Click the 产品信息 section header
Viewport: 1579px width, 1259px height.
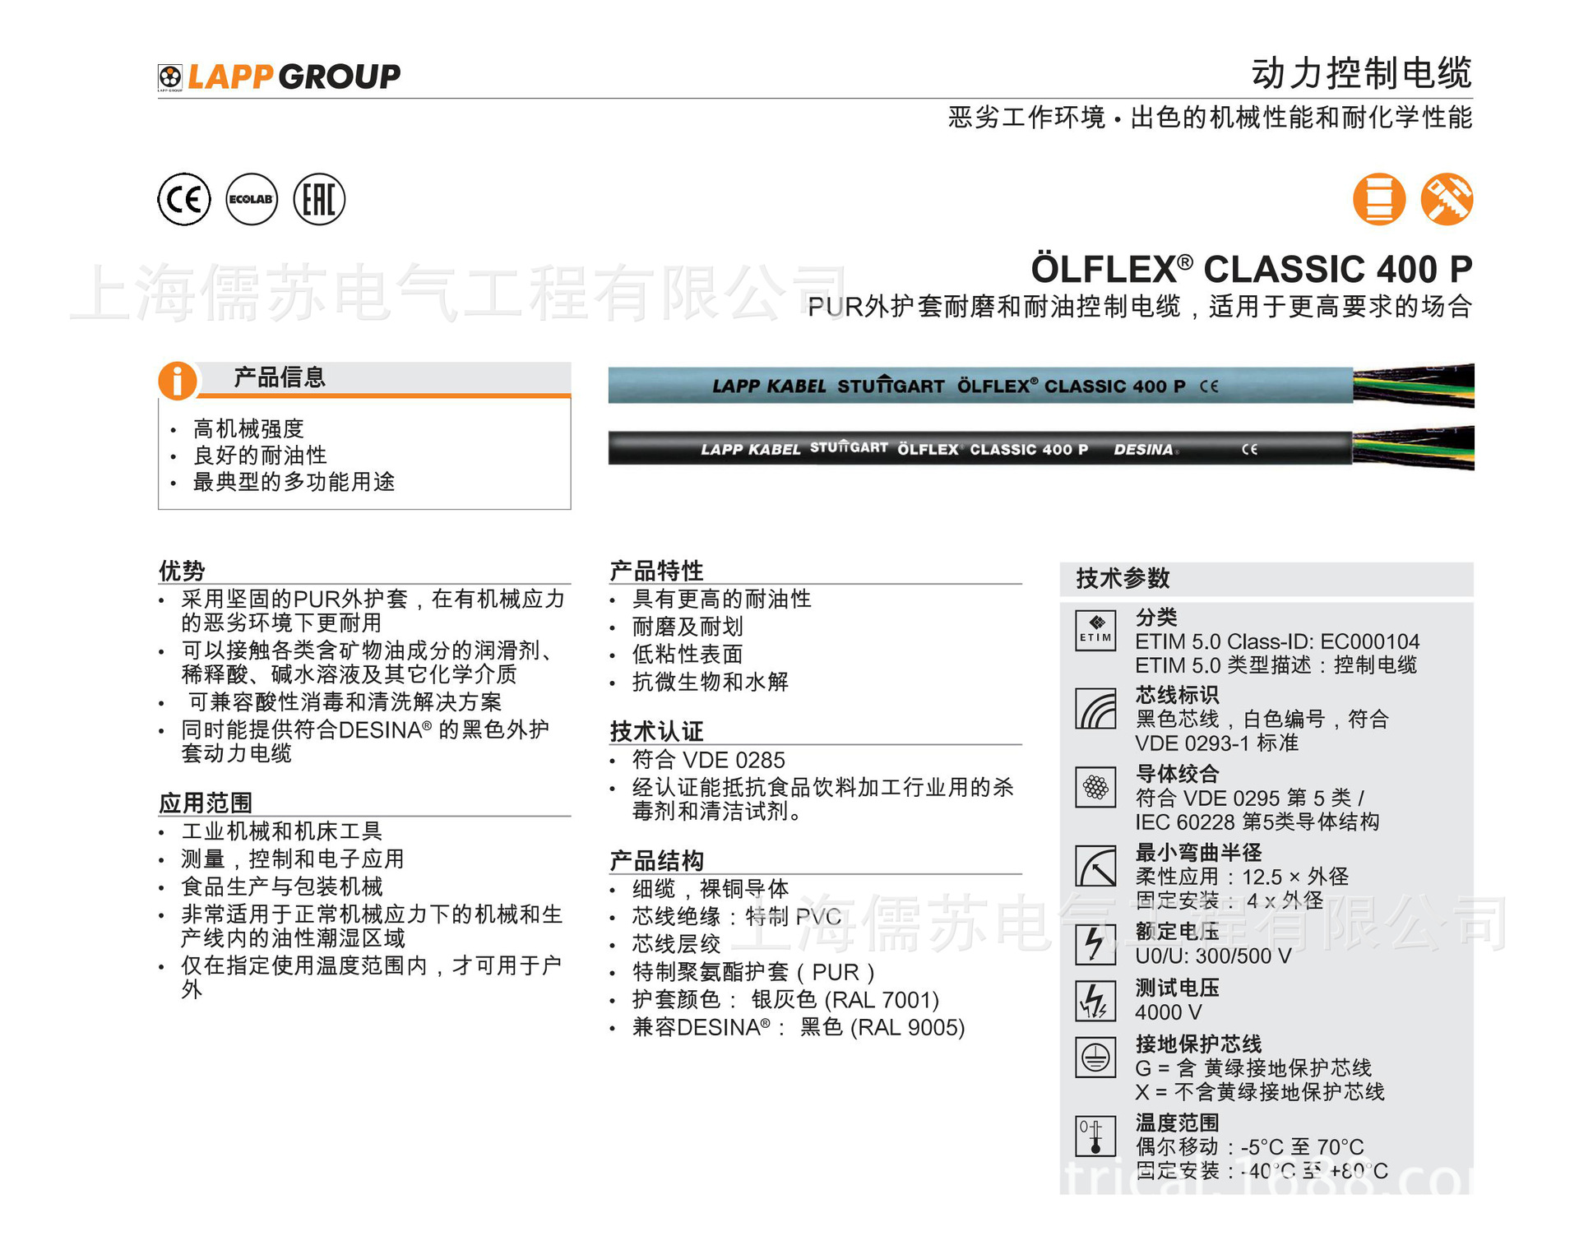280,377
